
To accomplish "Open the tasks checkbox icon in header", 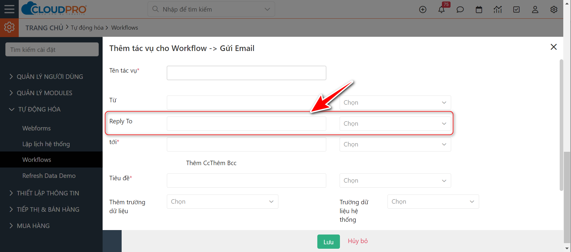I will [x=517, y=9].
